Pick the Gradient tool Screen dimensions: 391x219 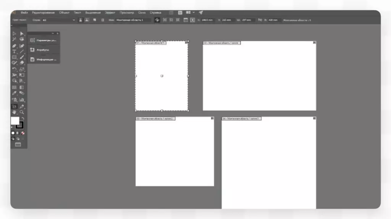tap(22, 87)
